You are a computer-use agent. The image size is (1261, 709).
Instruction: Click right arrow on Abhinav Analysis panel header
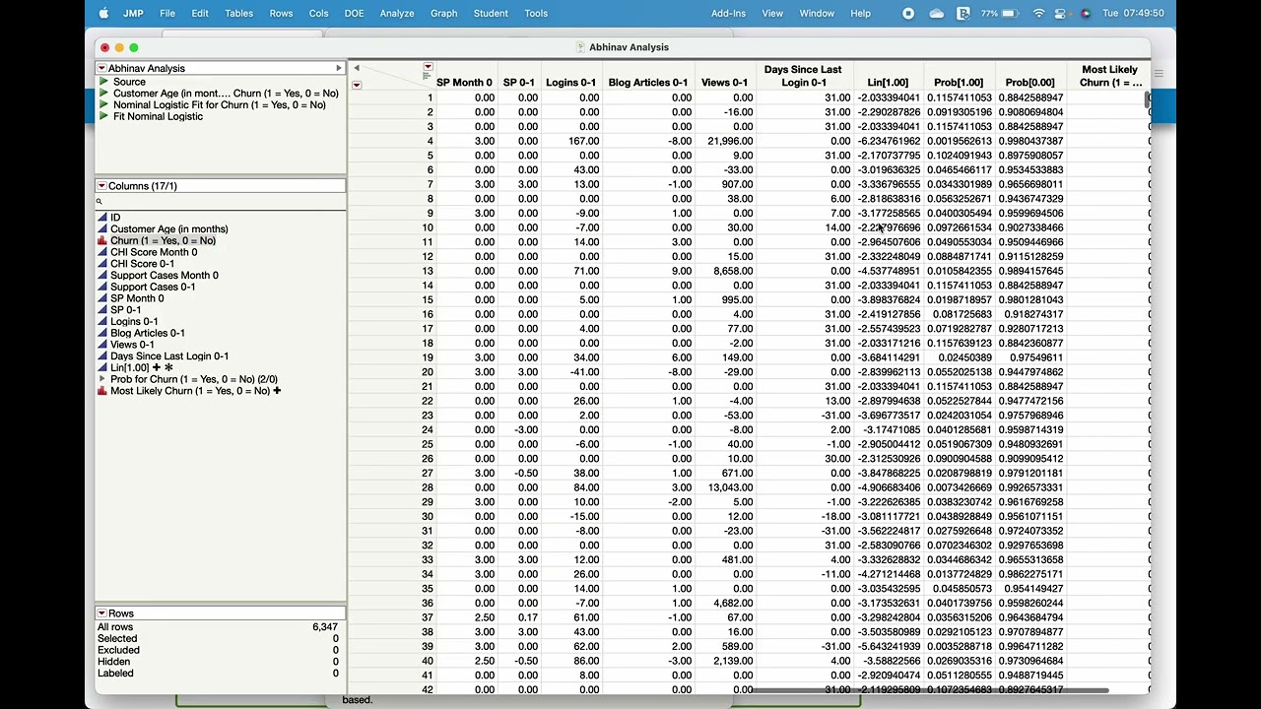339,68
